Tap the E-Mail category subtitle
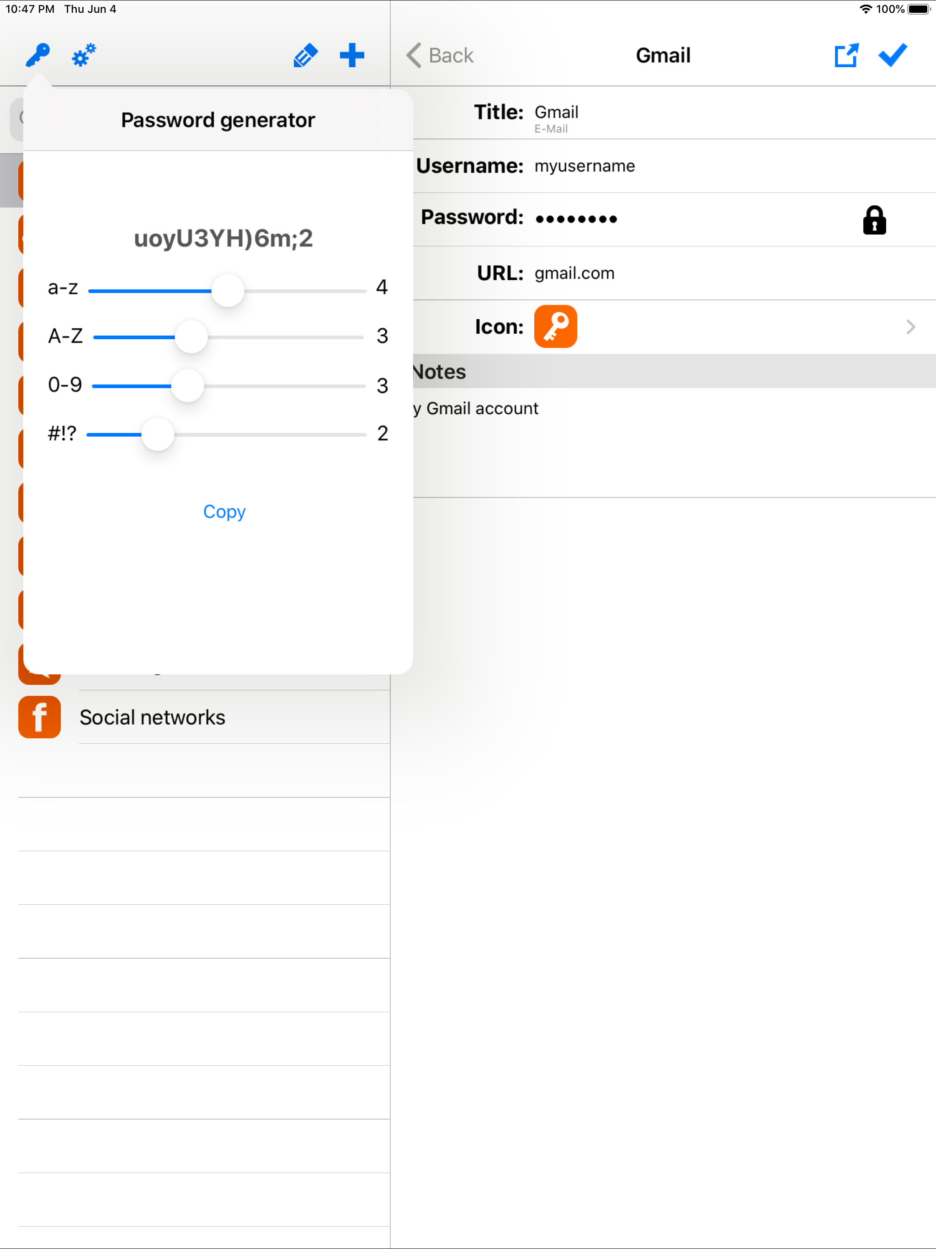The width and height of the screenshot is (936, 1249). [551, 129]
